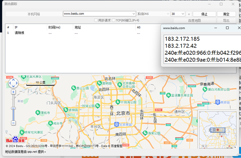Screen dimensions: 241x158
Task: Click the 将军坨风景区 marker
Action: pyautogui.click(x=22, y=132)
